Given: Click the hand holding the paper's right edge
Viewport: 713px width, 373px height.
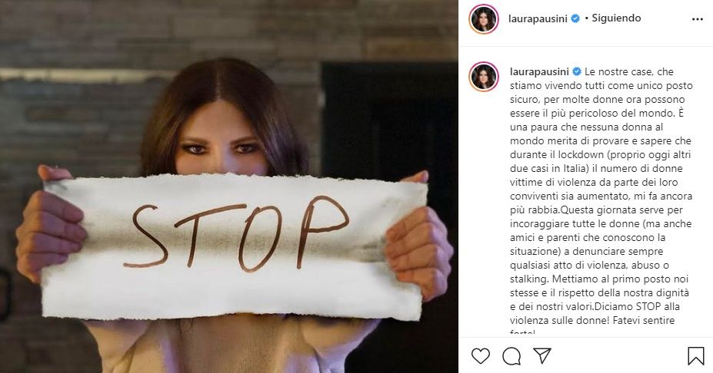Looking at the screenshot, I should (418, 238).
